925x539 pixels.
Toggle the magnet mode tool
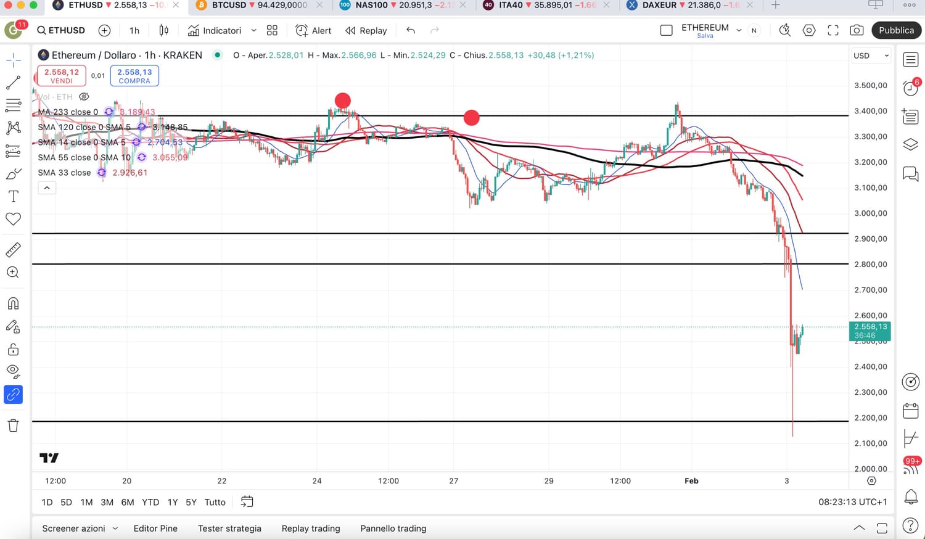pyautogui.click(x=13, y=303)
